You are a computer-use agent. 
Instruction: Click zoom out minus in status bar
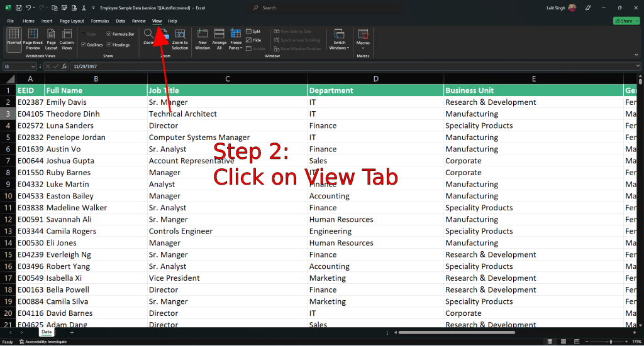587,342
